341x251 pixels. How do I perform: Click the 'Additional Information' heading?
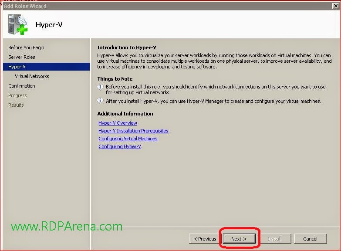(x=125, y=114)
